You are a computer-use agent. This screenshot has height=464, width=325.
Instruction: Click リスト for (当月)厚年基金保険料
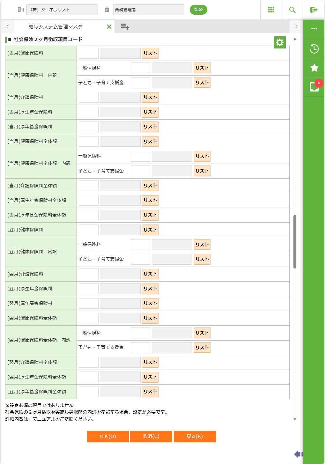pyautogui.click(x=150, y=127)
